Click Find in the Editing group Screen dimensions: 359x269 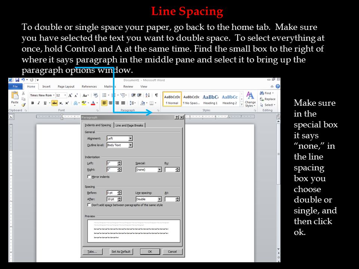click(267, 93)
